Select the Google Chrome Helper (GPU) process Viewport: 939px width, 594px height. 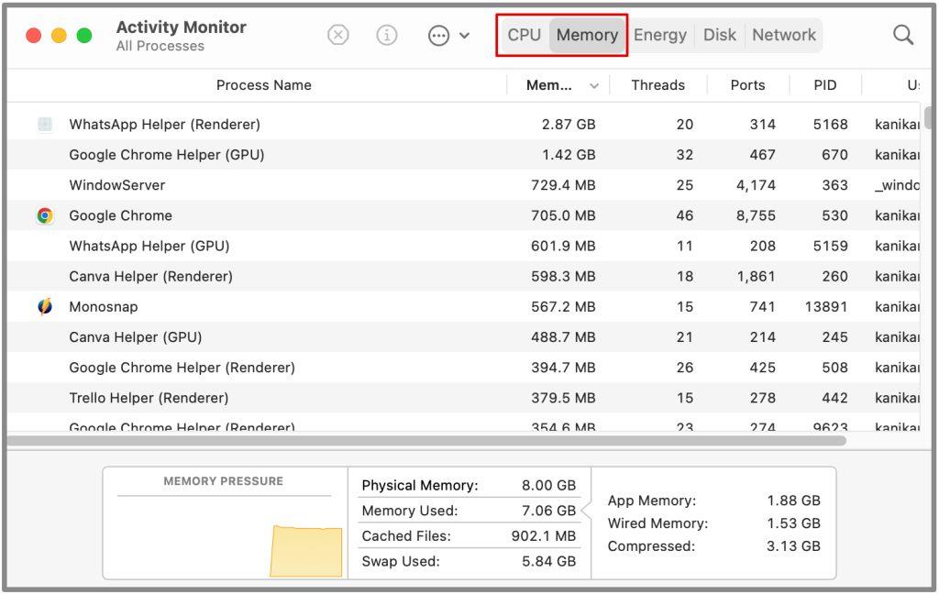tap(167, 155)
